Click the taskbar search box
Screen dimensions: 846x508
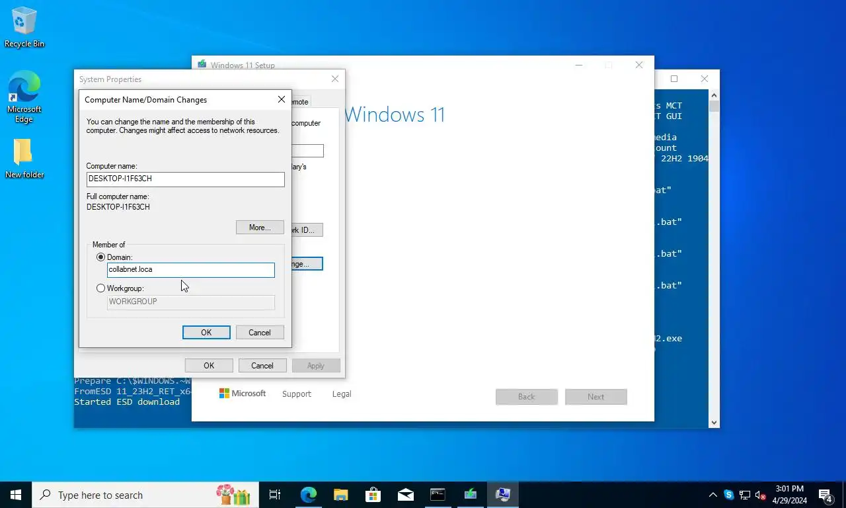coord(145,495)
